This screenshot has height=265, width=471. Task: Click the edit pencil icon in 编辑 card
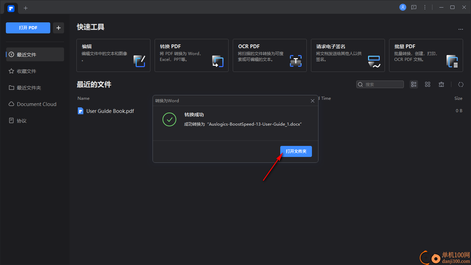point(139,61)
